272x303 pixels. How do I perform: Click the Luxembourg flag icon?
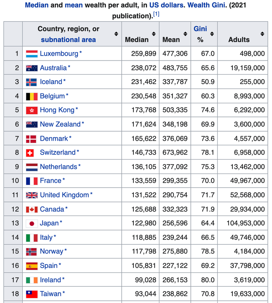[32, 54]
